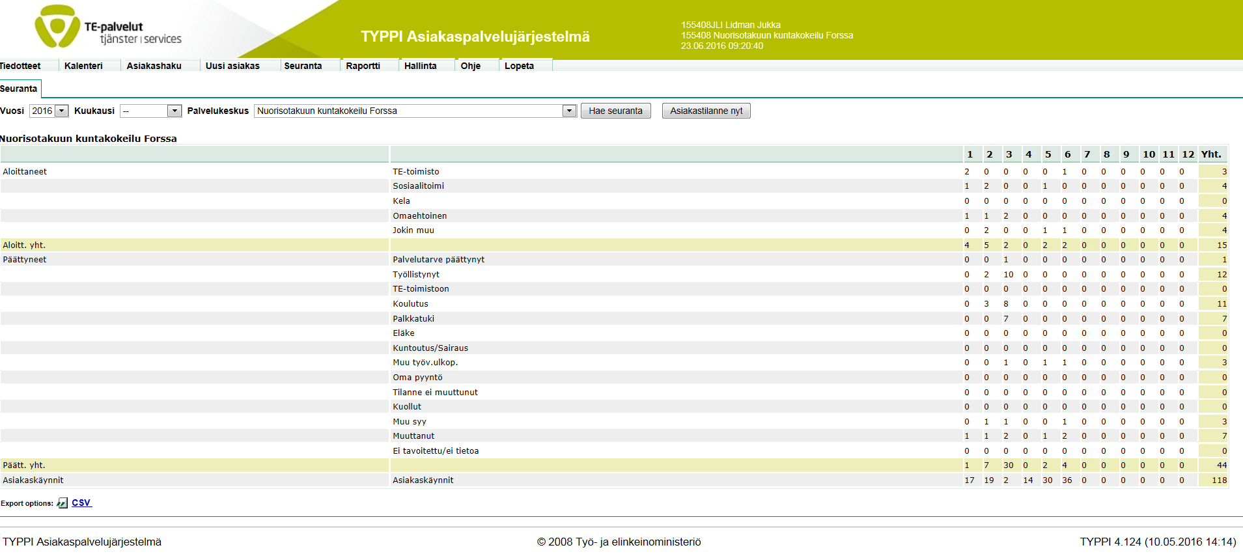Open the Asiakashaku menu
The image size is (1243, 554).
click(154, 66)
